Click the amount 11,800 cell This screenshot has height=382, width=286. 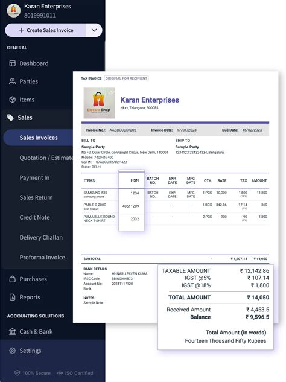(262, 193)
